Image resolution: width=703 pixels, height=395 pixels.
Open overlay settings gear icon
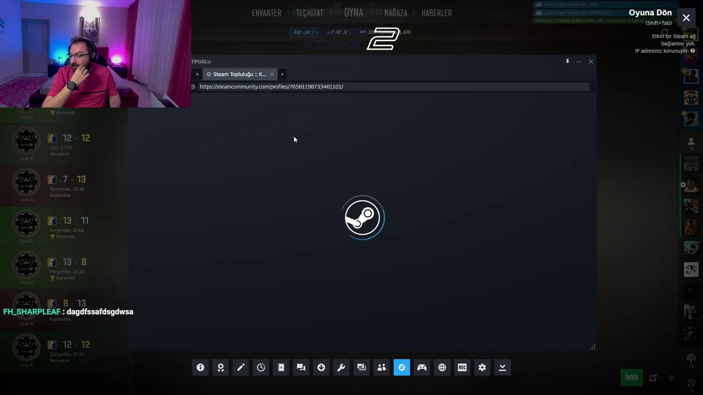pos(482,368)
